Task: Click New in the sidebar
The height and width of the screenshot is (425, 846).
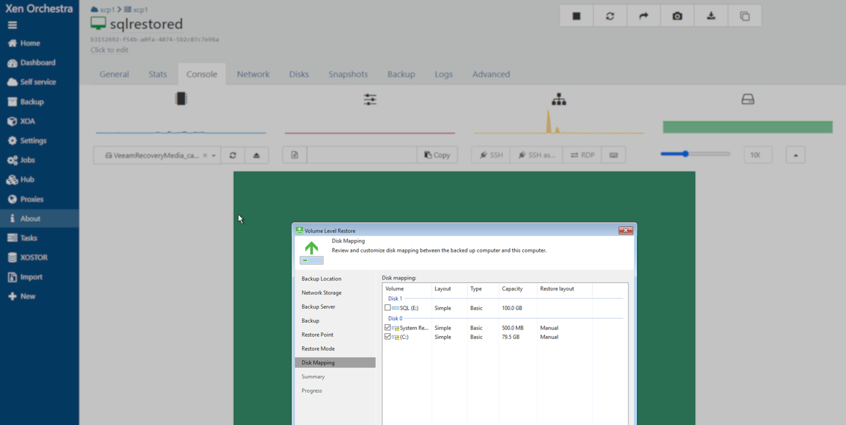Action: pyautogui.click(x=21, y=296)
